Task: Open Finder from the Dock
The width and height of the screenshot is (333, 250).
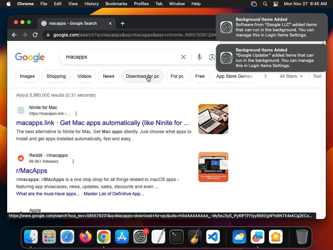Action: [x=31, y=237]
